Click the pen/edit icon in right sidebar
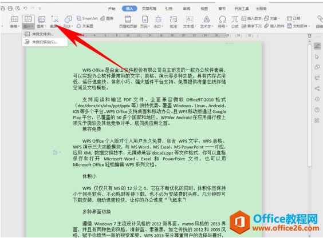Screen dimensions: 323x238 pos(317,46)
